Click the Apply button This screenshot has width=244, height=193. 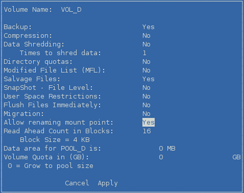pyautogui.click(x=108, y=183)
